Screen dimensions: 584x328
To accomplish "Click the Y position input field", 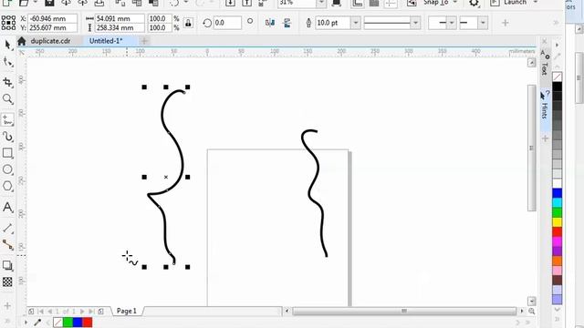I will (x=53, y=28).
